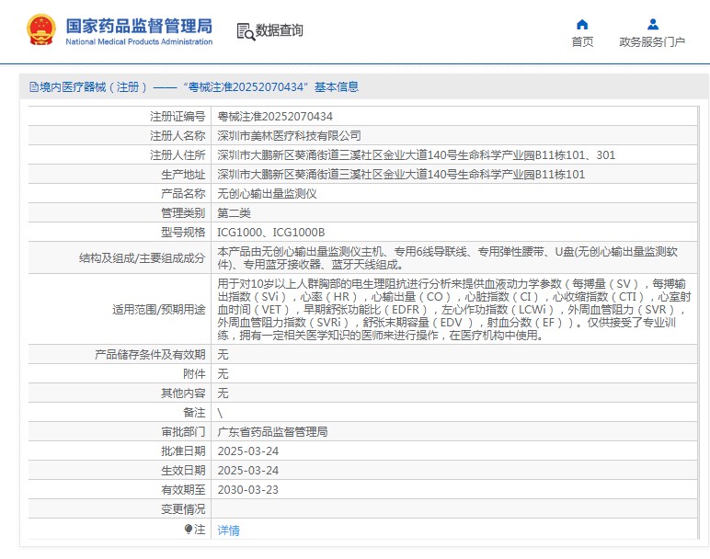The height and width of the screenshot is (559, 710).
Task: Click the 生产地址 label
Action: 183,175
